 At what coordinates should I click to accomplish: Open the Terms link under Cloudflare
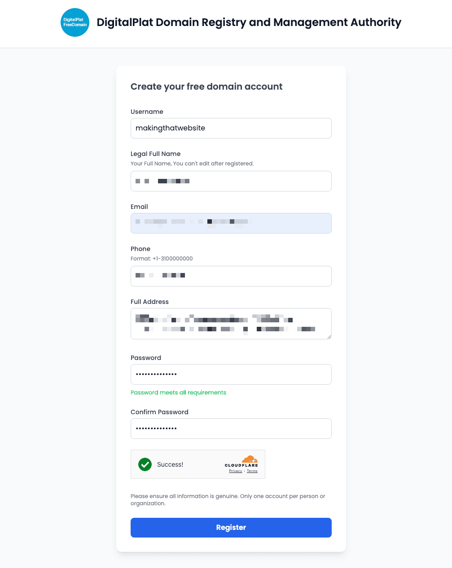pyautogui.click(x=252, y=471)
